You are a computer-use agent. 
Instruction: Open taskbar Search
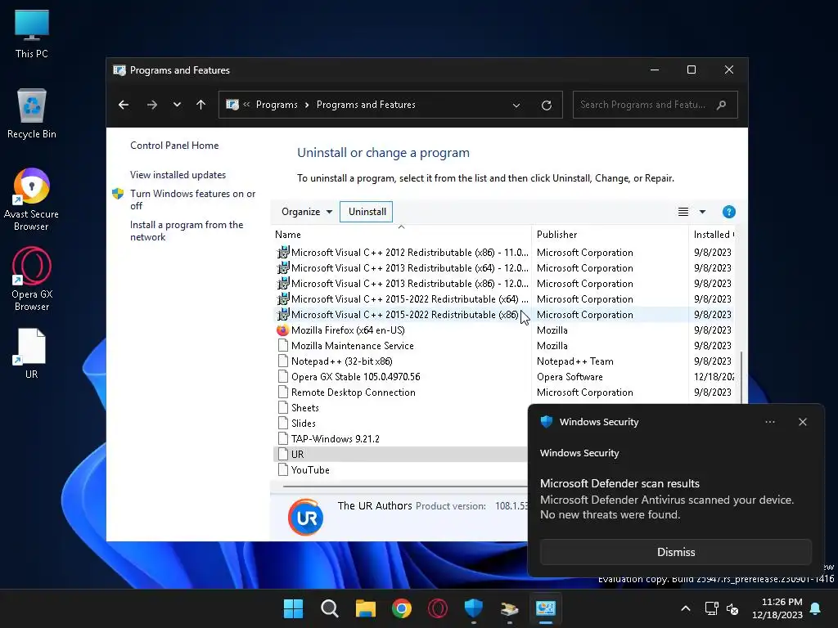coord(329,608)
